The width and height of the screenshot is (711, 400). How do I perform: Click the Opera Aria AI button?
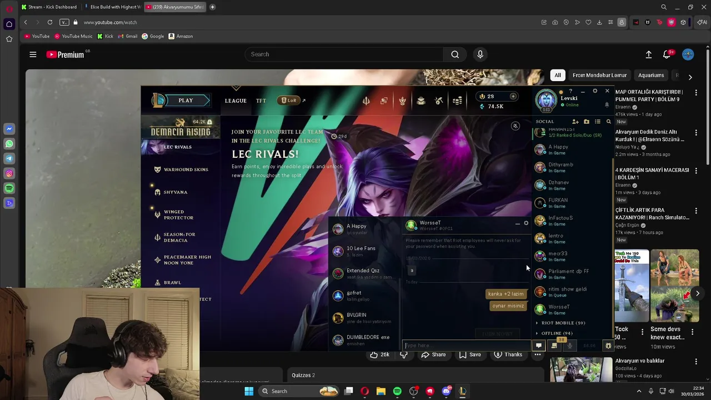pyautogui.click(x=703, y=22)
